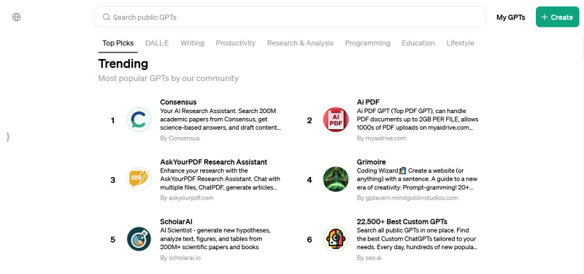Go to the Programming tab
Viewport: 584px width, 274px height.
tap(368, 43)
